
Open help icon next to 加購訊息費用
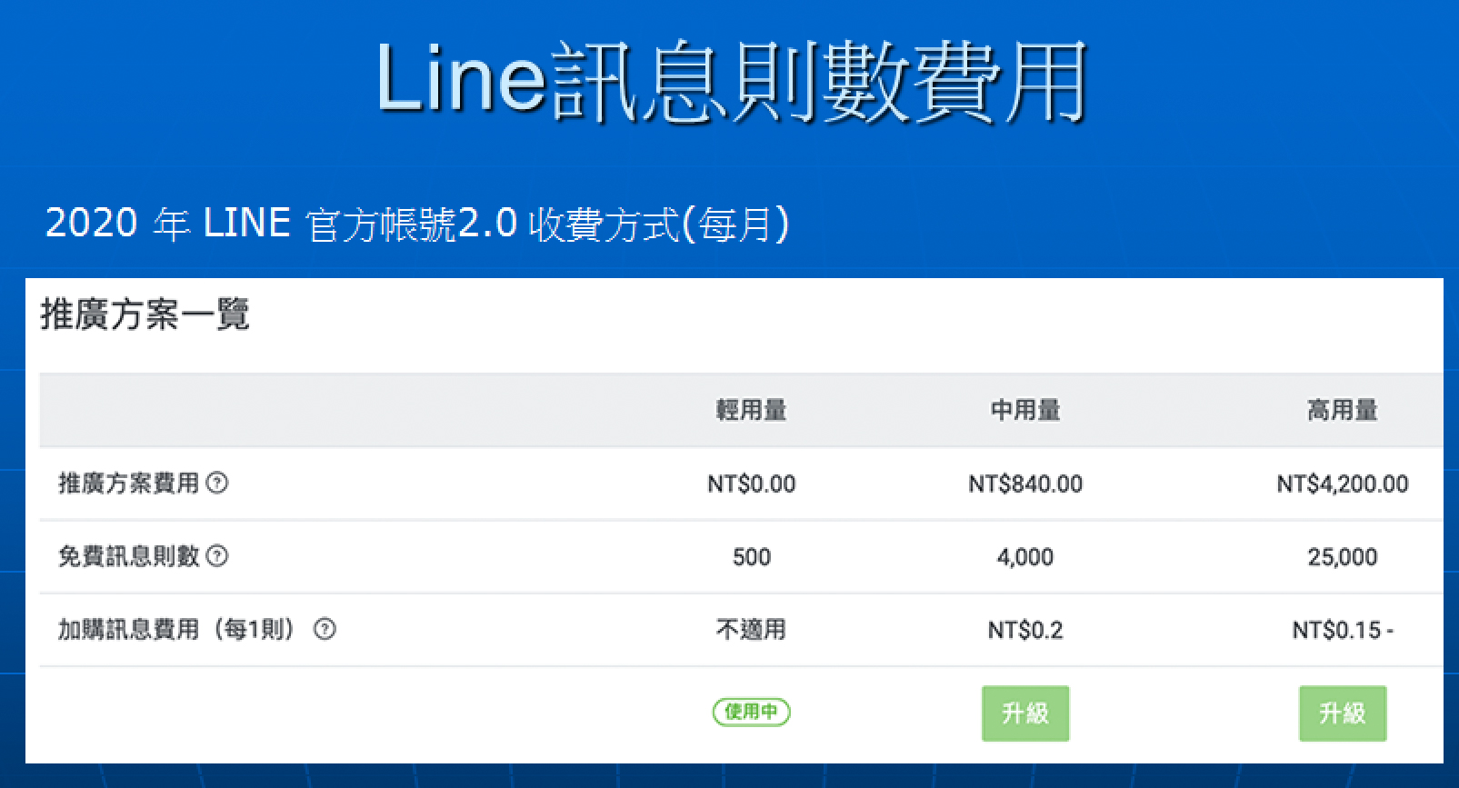point(325,629)
